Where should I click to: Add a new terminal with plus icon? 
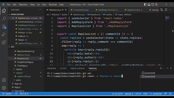click(x=161, y=68)
